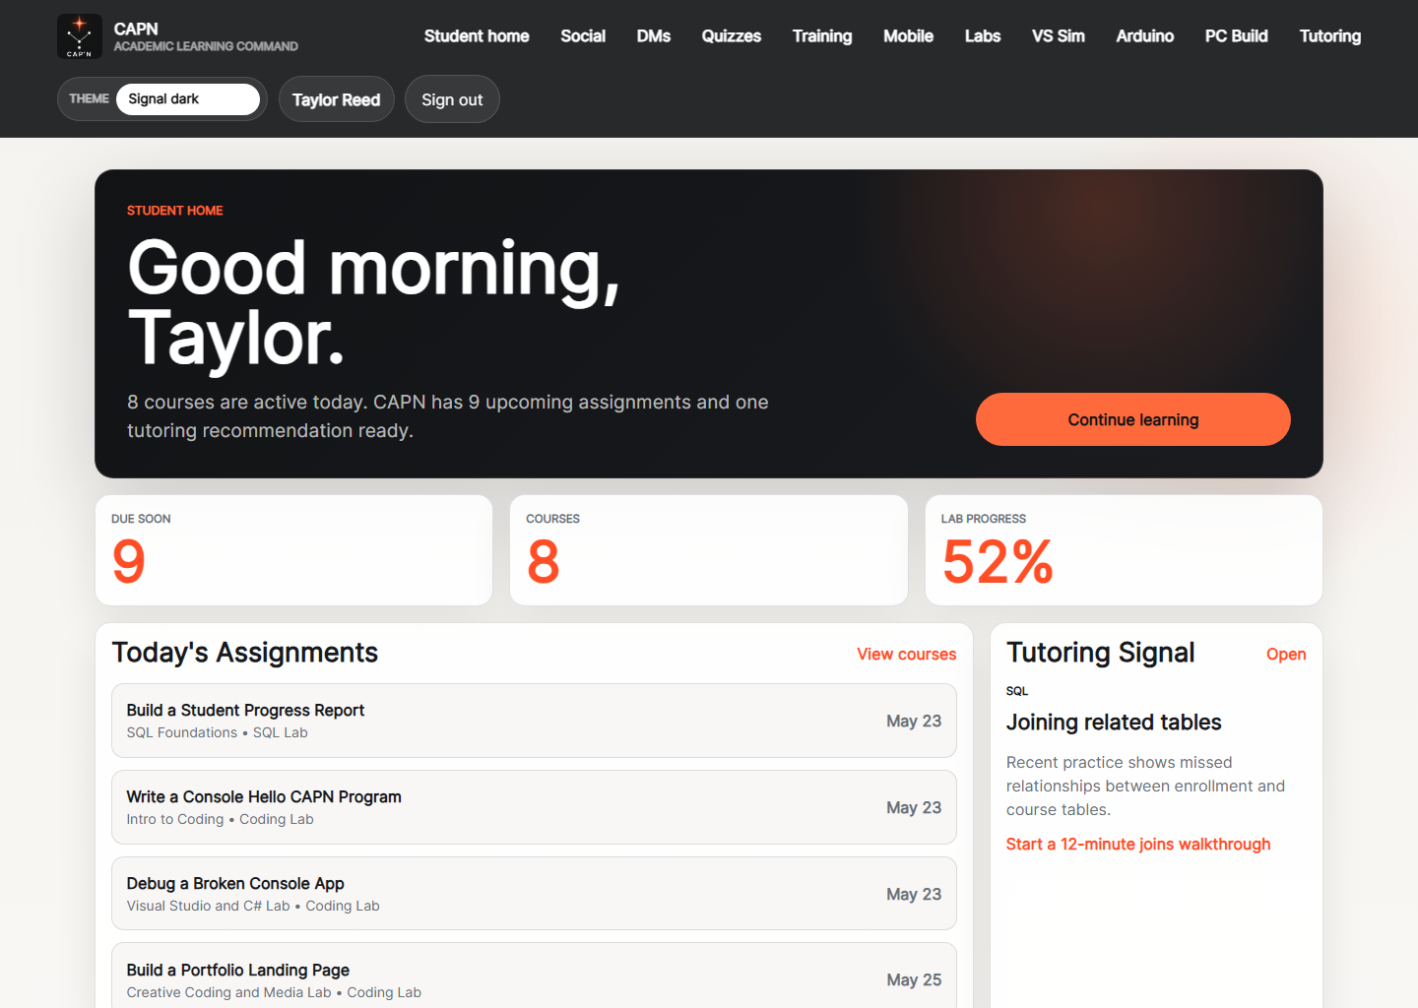Click the Taylor Reed profile button
The height and width of the screenshot is (1008, 1418).
coord(337,99)
